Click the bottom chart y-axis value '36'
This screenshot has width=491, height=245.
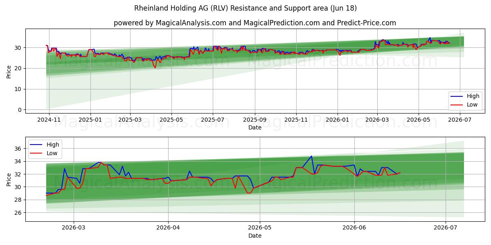(x=18, y=149)
